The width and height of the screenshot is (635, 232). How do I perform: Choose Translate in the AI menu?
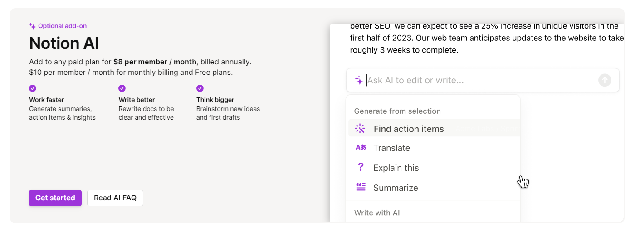coord(434,148)
